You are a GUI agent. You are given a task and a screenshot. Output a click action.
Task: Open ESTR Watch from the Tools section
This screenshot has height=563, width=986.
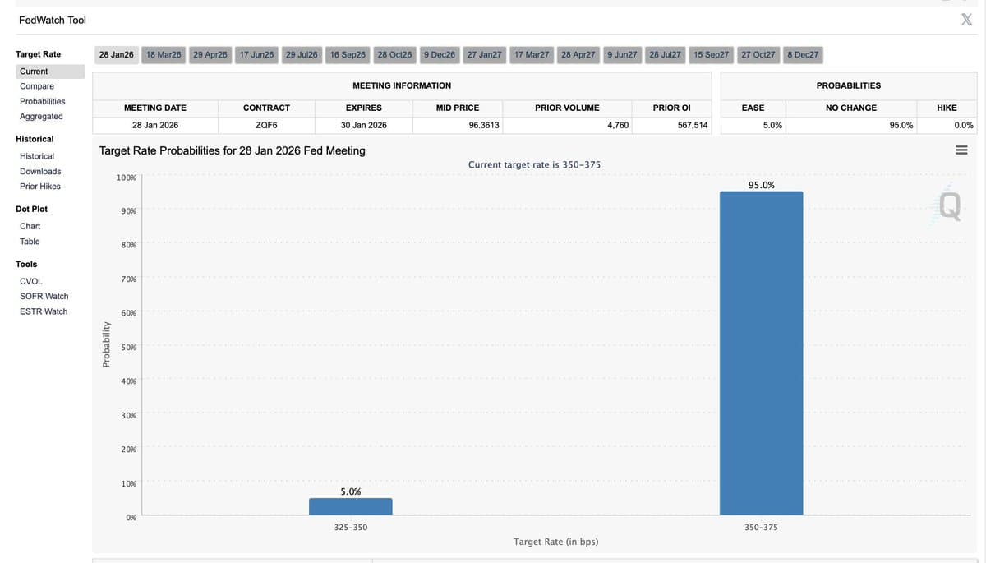pos(44,311)
